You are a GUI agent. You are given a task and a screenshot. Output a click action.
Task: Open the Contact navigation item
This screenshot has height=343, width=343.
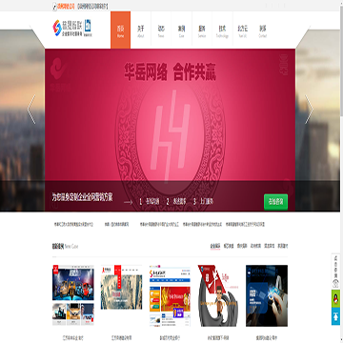tap(263, 30)
